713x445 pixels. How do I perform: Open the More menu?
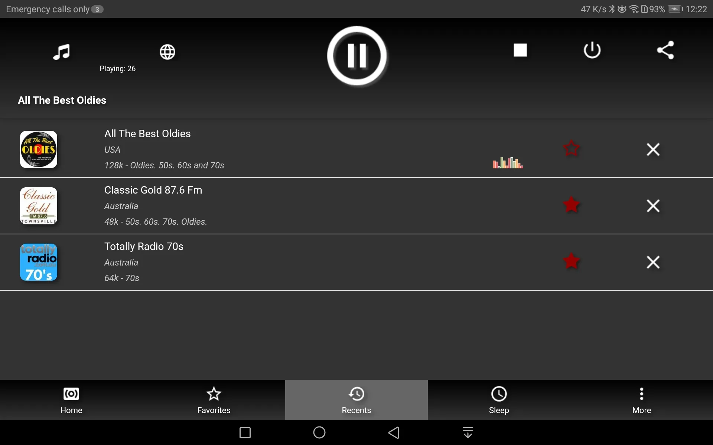coord(642,400)
